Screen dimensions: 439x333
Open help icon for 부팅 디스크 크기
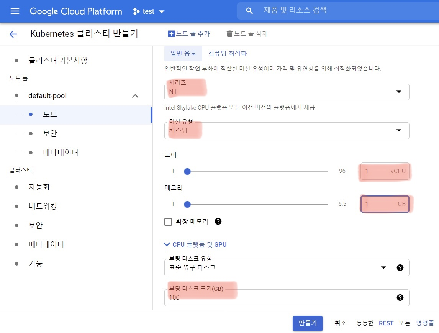400,297
